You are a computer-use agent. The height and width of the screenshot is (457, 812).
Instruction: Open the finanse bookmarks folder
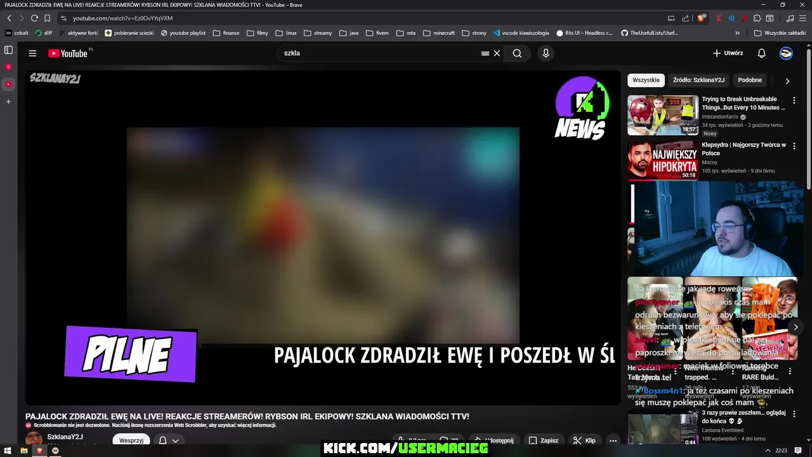[x=226, y=33]
